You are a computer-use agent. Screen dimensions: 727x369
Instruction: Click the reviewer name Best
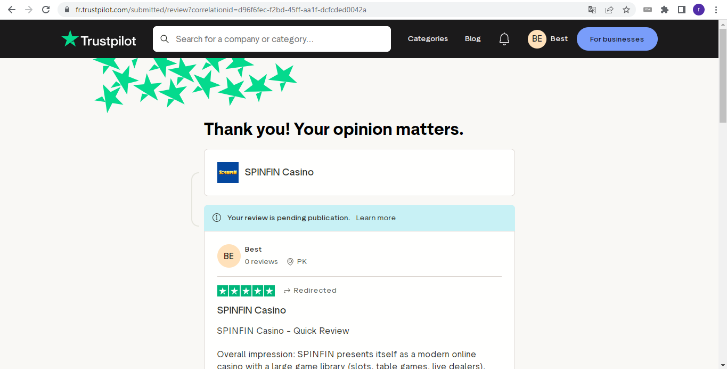coord(253,249)
